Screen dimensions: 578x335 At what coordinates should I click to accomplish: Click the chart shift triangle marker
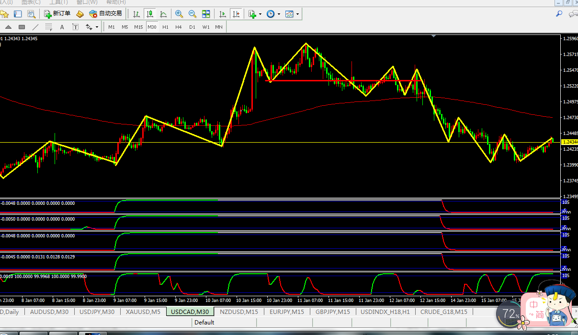pyautogui.click(x=433, y=36)
